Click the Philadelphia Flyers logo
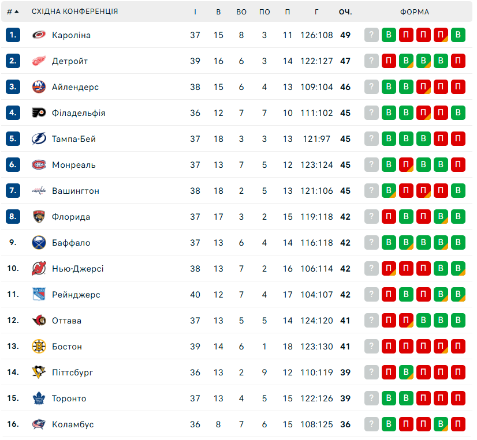The image size is (477, 440). (39, 113)
